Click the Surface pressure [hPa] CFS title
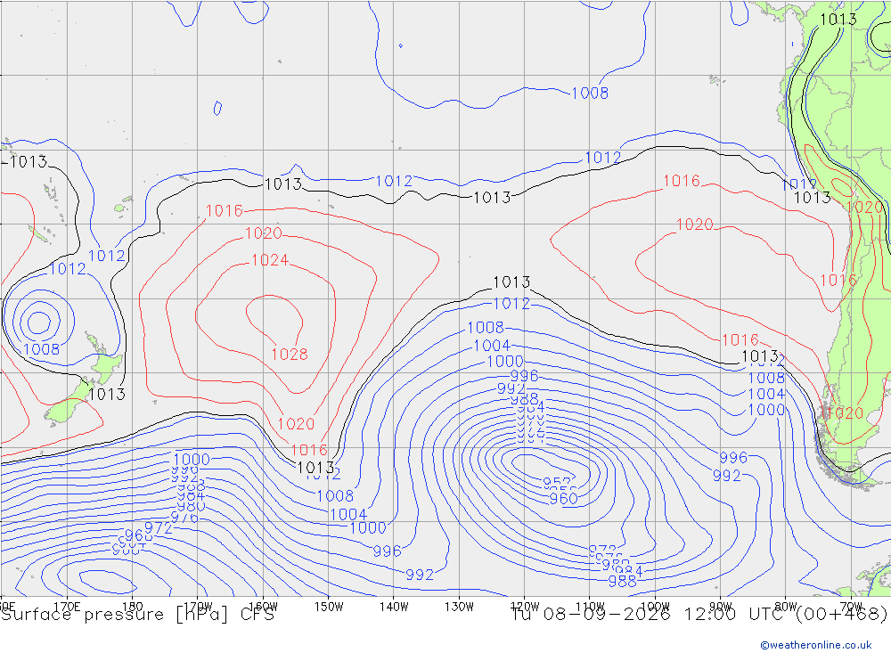Image resolution: width=891 pixels, height=653 pixels. click(x=137, y=615)
